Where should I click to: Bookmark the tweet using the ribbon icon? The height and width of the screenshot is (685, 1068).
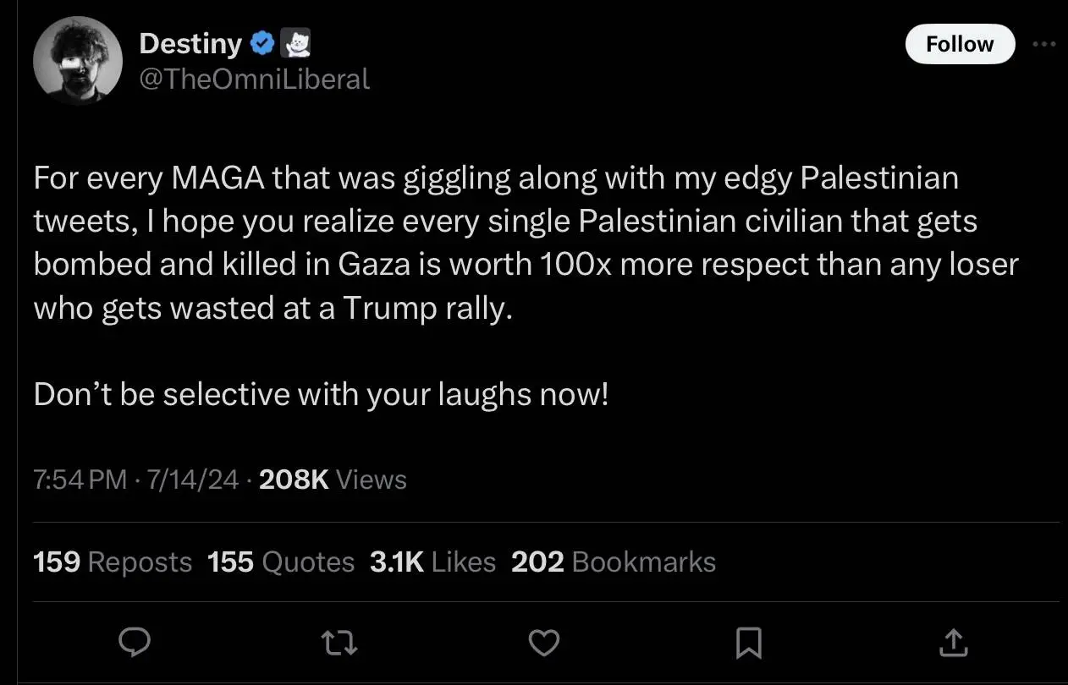pyautogui.click(x=747, y=644)
